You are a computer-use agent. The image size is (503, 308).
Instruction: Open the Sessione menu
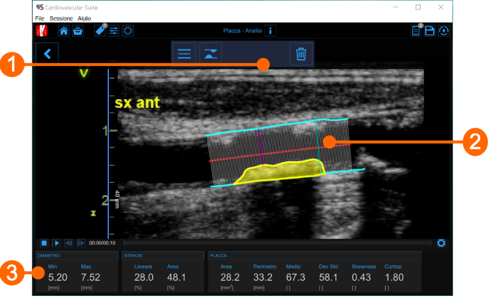point(61,19)
